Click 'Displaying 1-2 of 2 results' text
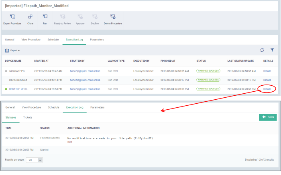Viewport: 281px width, 175px height. [259, 160]
